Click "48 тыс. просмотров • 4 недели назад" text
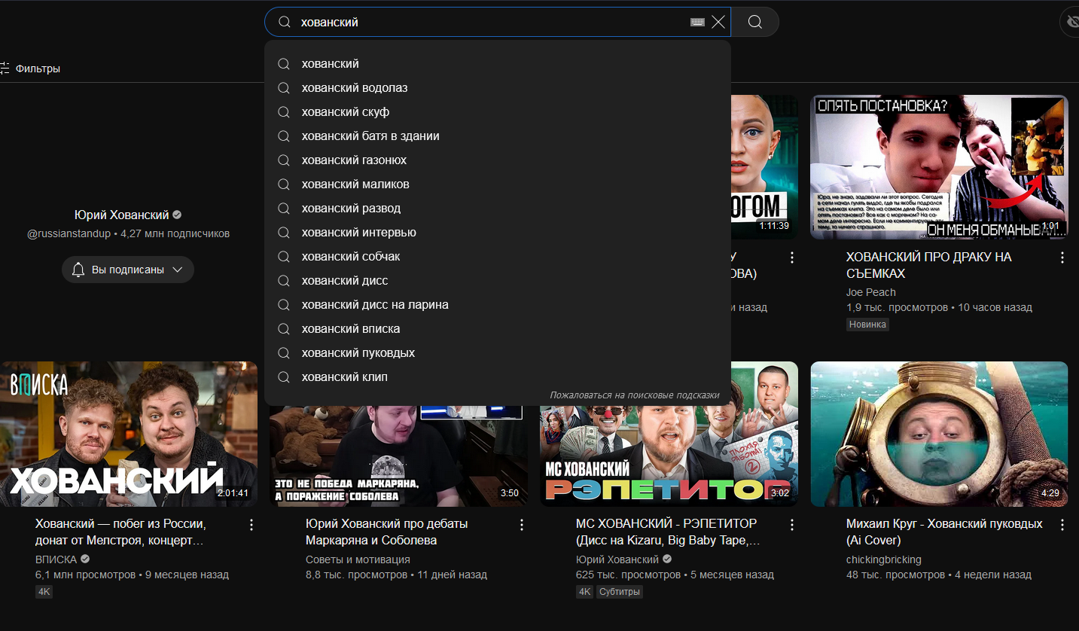Viewport: 1079px width, 631px height. click(x=939, y=575)
